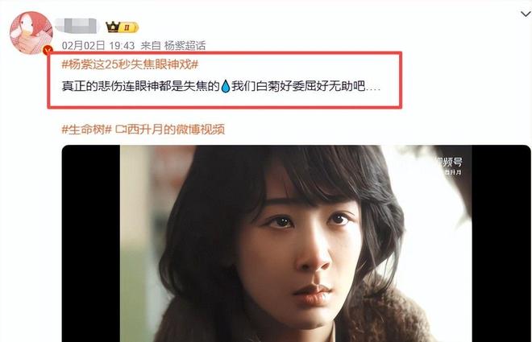Click the 视频号 watermark on the video
The height and width of the screenshot is (342, 532).
(450, 163)
